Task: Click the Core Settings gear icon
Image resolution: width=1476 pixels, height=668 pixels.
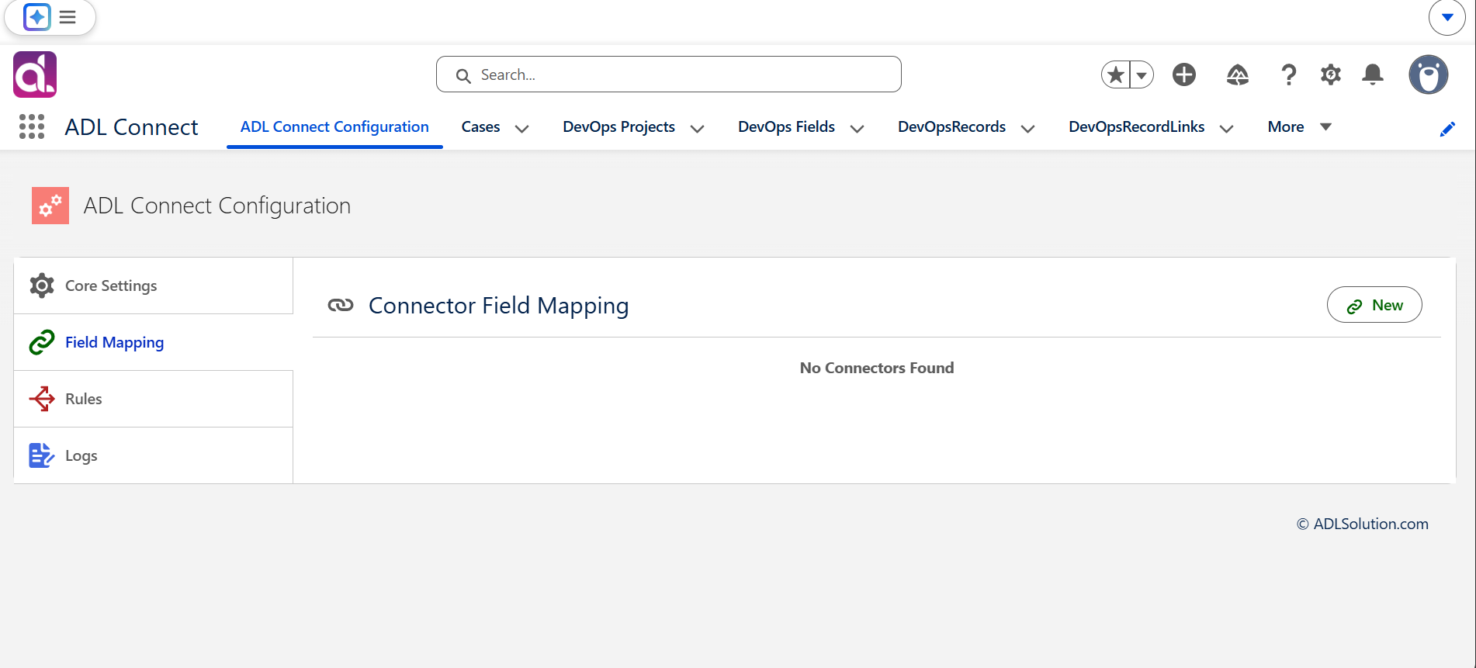Action: click(42, 286)
